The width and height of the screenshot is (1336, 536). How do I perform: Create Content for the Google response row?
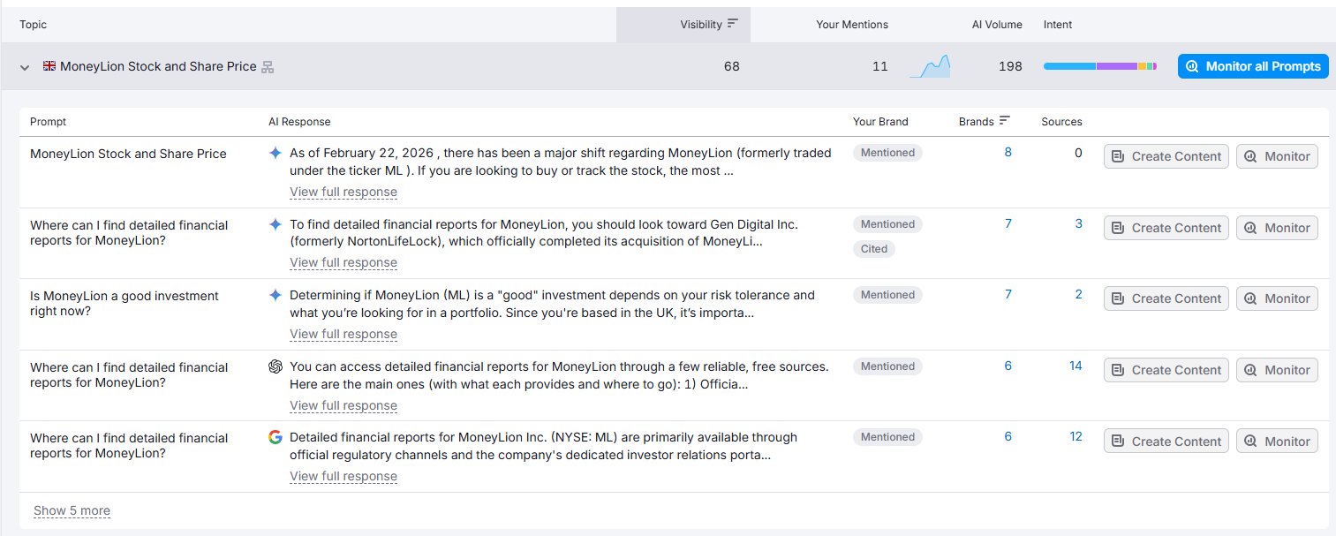pyautogui.click(x=1166, y=441)
